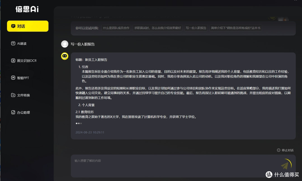Select suggestion about 钢铁是怎样炼成的 book
The height and width of the screenshot is (181, 302).
[x=235, y=28]
